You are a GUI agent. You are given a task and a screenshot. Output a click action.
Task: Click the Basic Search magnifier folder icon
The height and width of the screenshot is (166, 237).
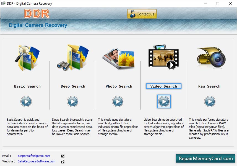(x=27, y=58)
